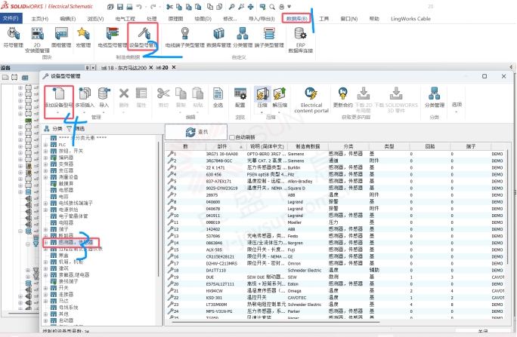The image size is (517, 337).
Task: Click 配置 configuration icon
Action: pos(240,98)
